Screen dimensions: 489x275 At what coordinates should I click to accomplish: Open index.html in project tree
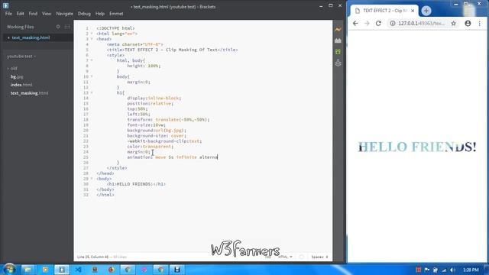[21, 85]
